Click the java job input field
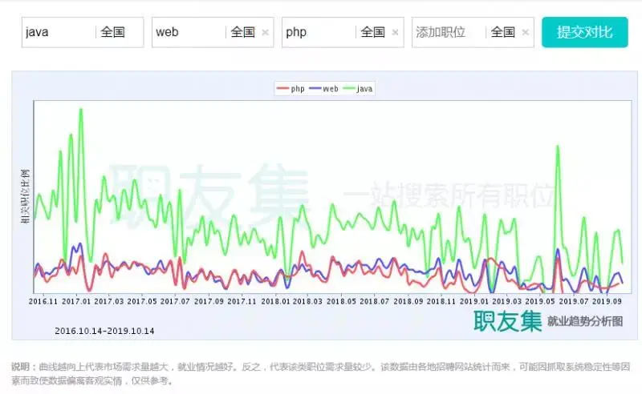 (59, 32)
